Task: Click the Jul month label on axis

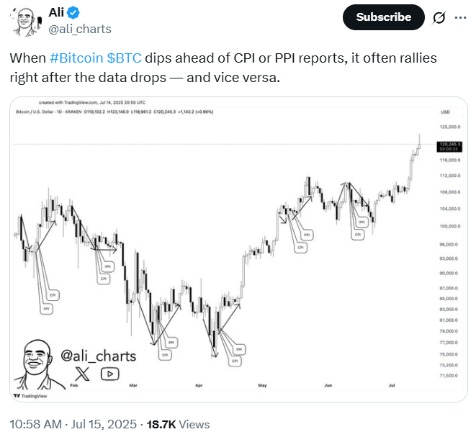Action: point(392,385)
